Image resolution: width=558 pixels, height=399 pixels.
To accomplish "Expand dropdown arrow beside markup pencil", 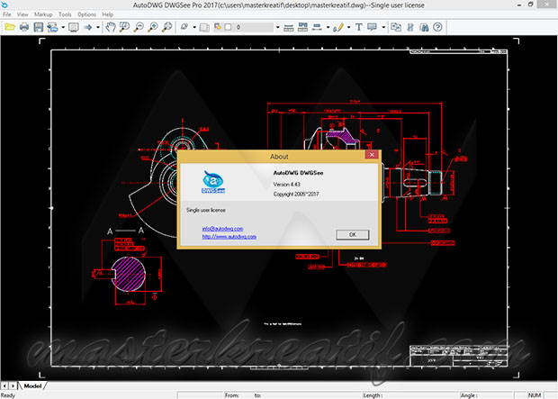I will (348, 27).
